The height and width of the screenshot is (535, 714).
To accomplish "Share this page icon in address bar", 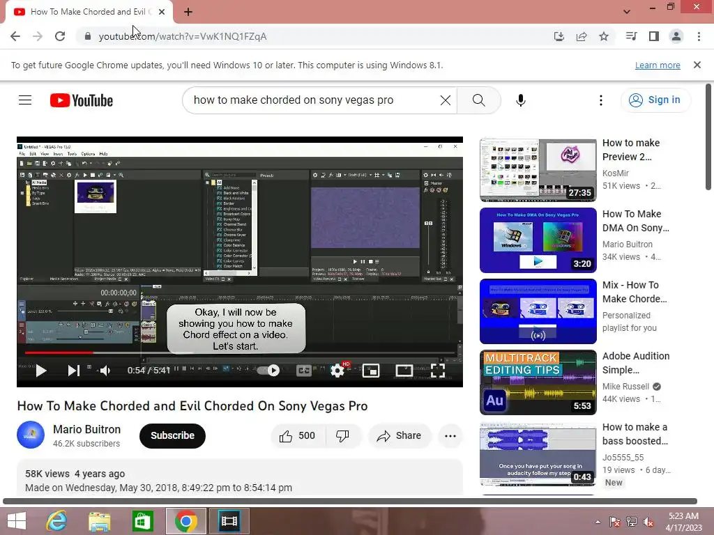I will pos(582,36).
